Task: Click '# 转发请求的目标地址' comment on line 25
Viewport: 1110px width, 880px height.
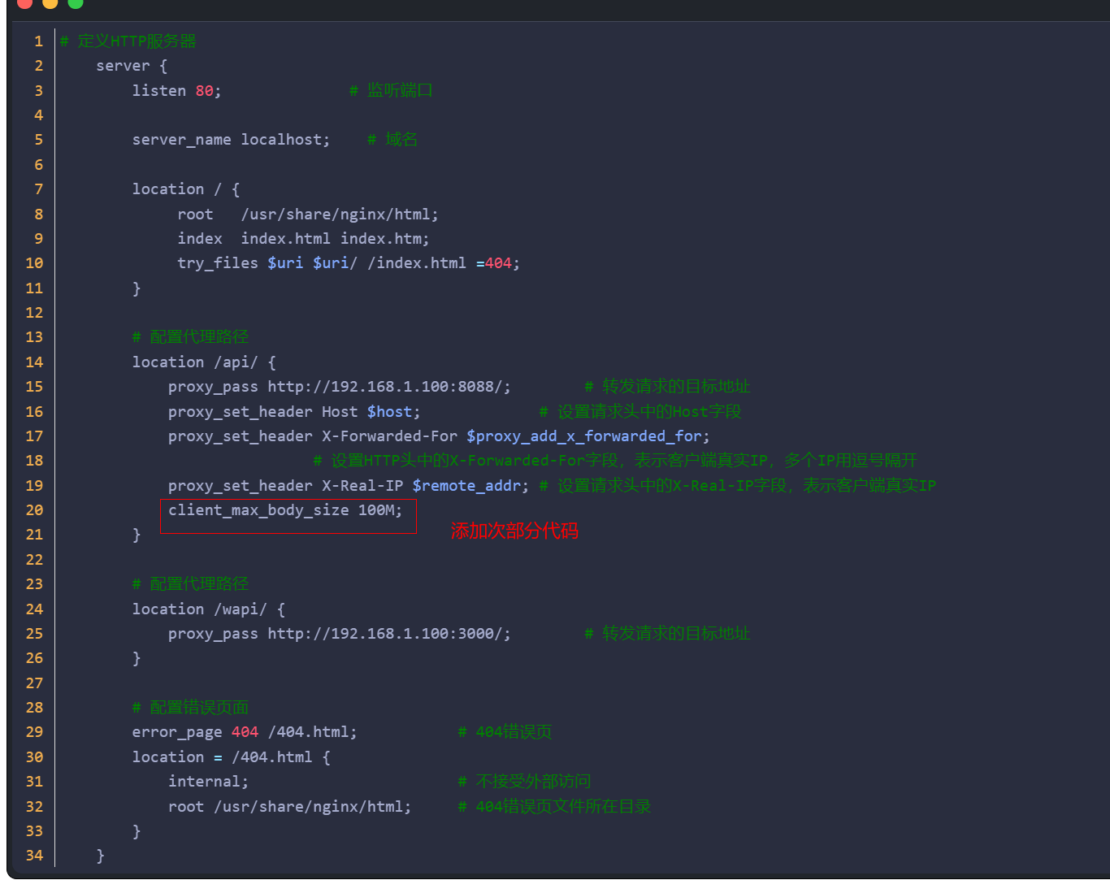Action: coord(667,633)
